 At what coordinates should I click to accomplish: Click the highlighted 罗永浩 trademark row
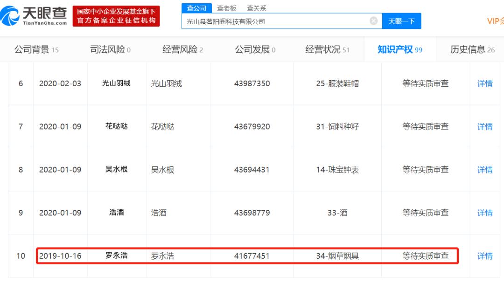click(247, 256)
